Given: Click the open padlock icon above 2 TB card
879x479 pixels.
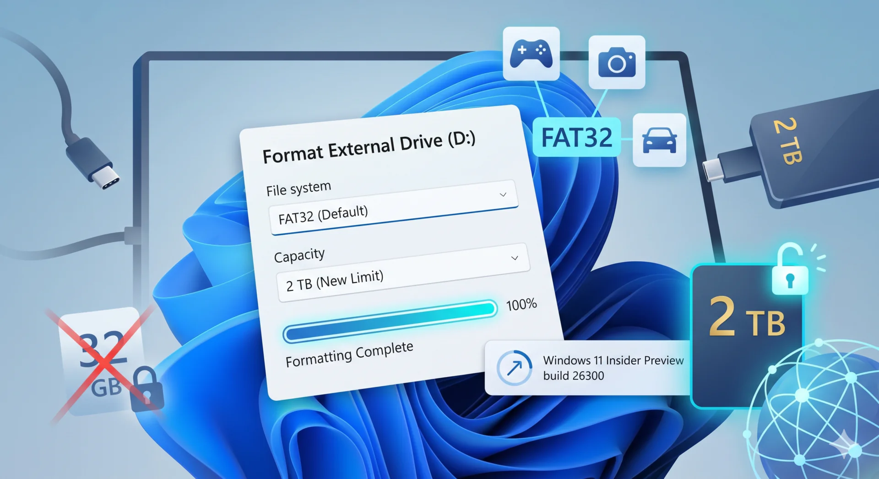Looking at the screenshot, I should click(x=790, y=270).
